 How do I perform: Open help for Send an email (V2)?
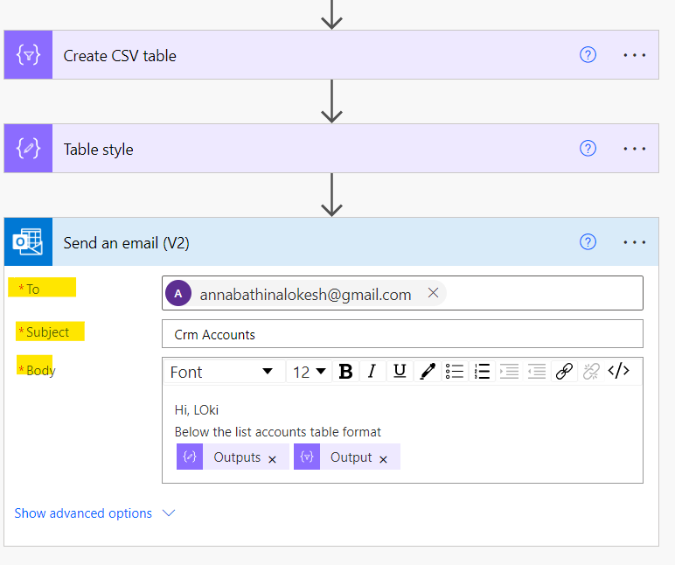tap(588, 242)
